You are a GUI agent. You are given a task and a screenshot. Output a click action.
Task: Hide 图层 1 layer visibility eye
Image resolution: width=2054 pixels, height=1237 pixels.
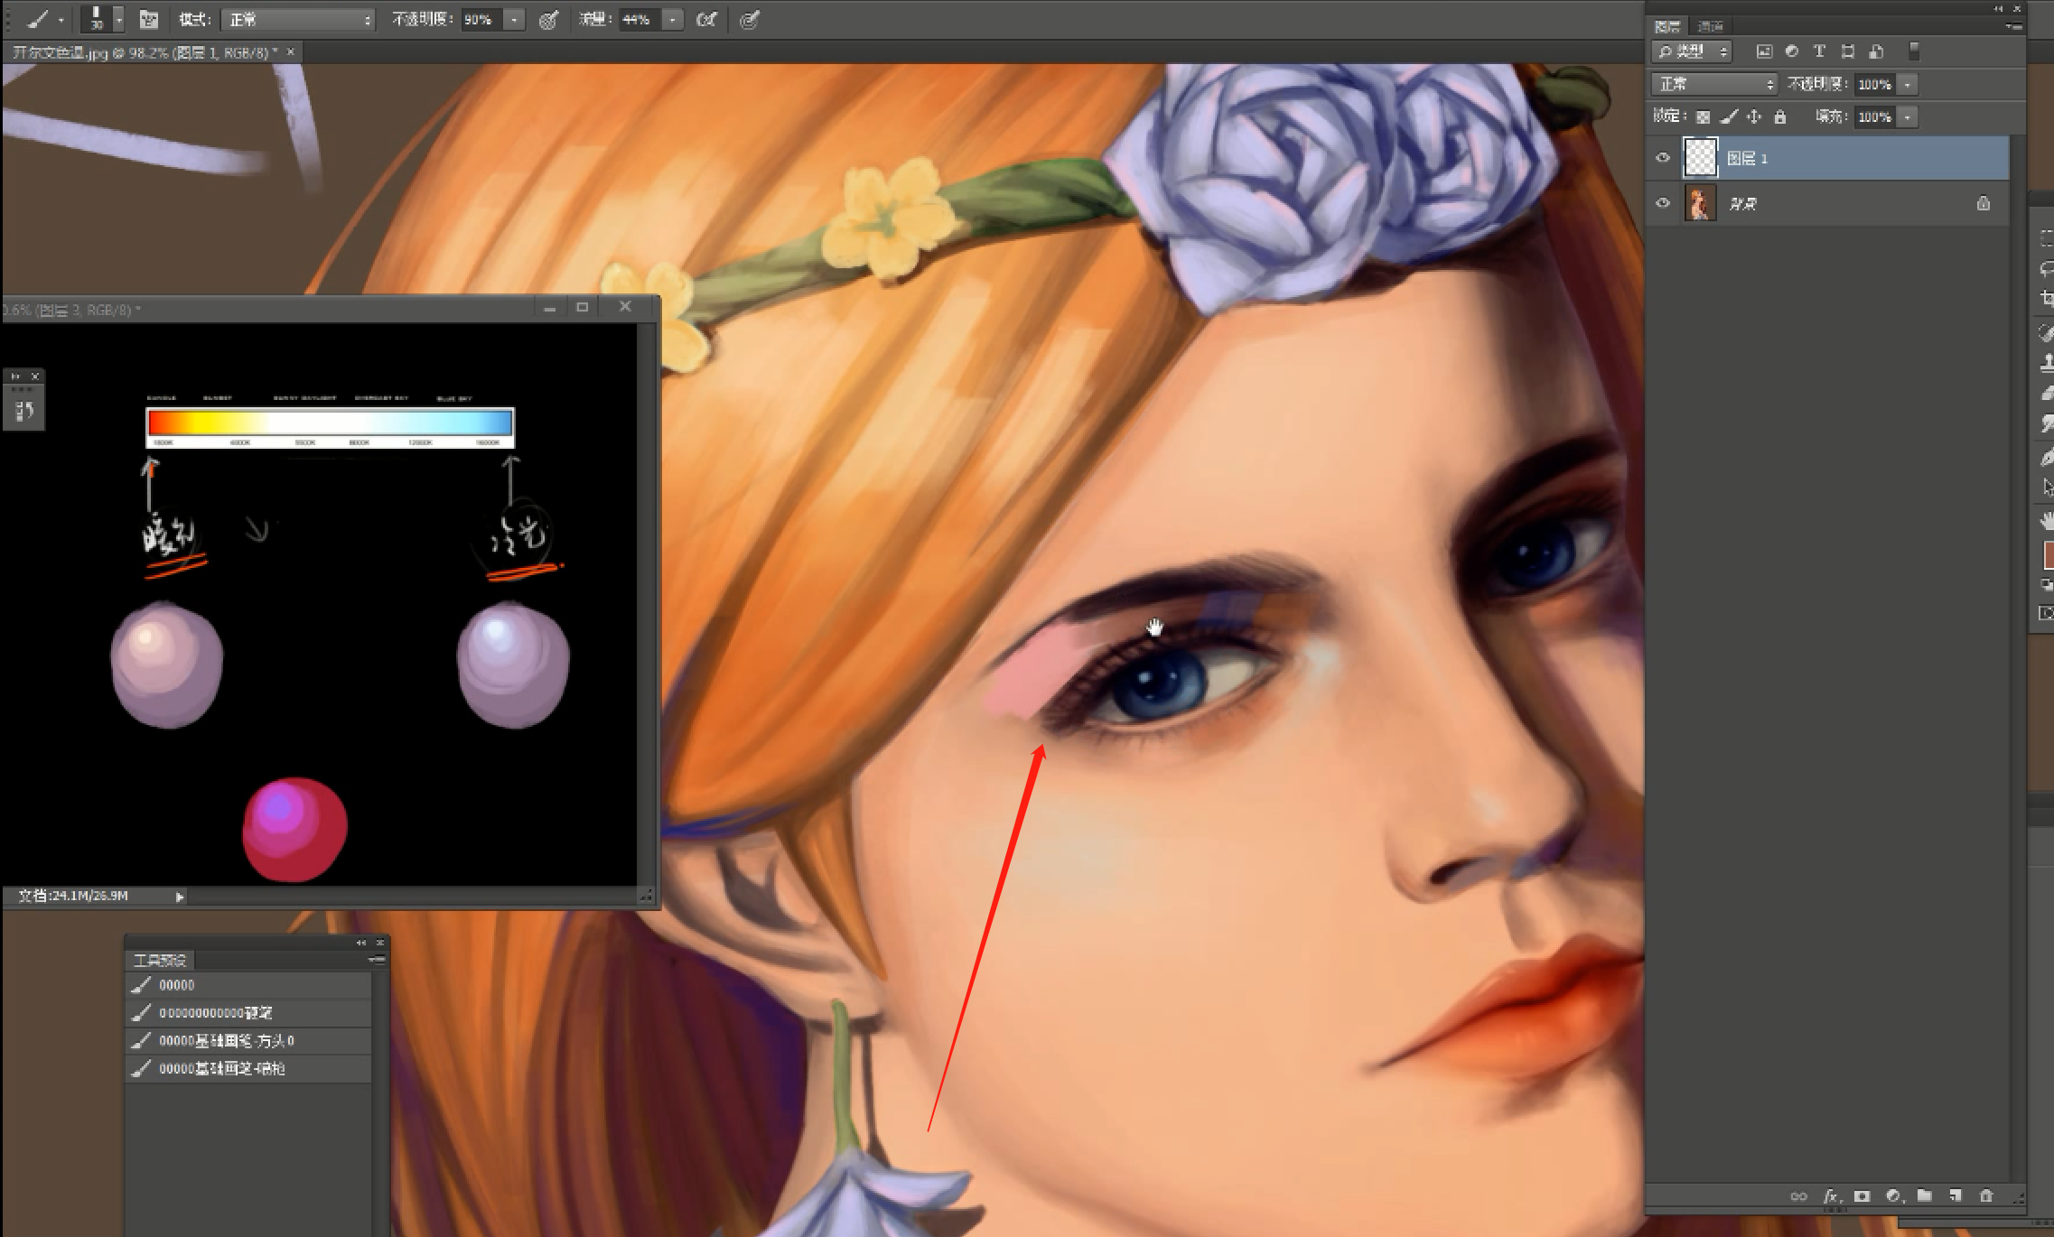(x=1663, y=158)
